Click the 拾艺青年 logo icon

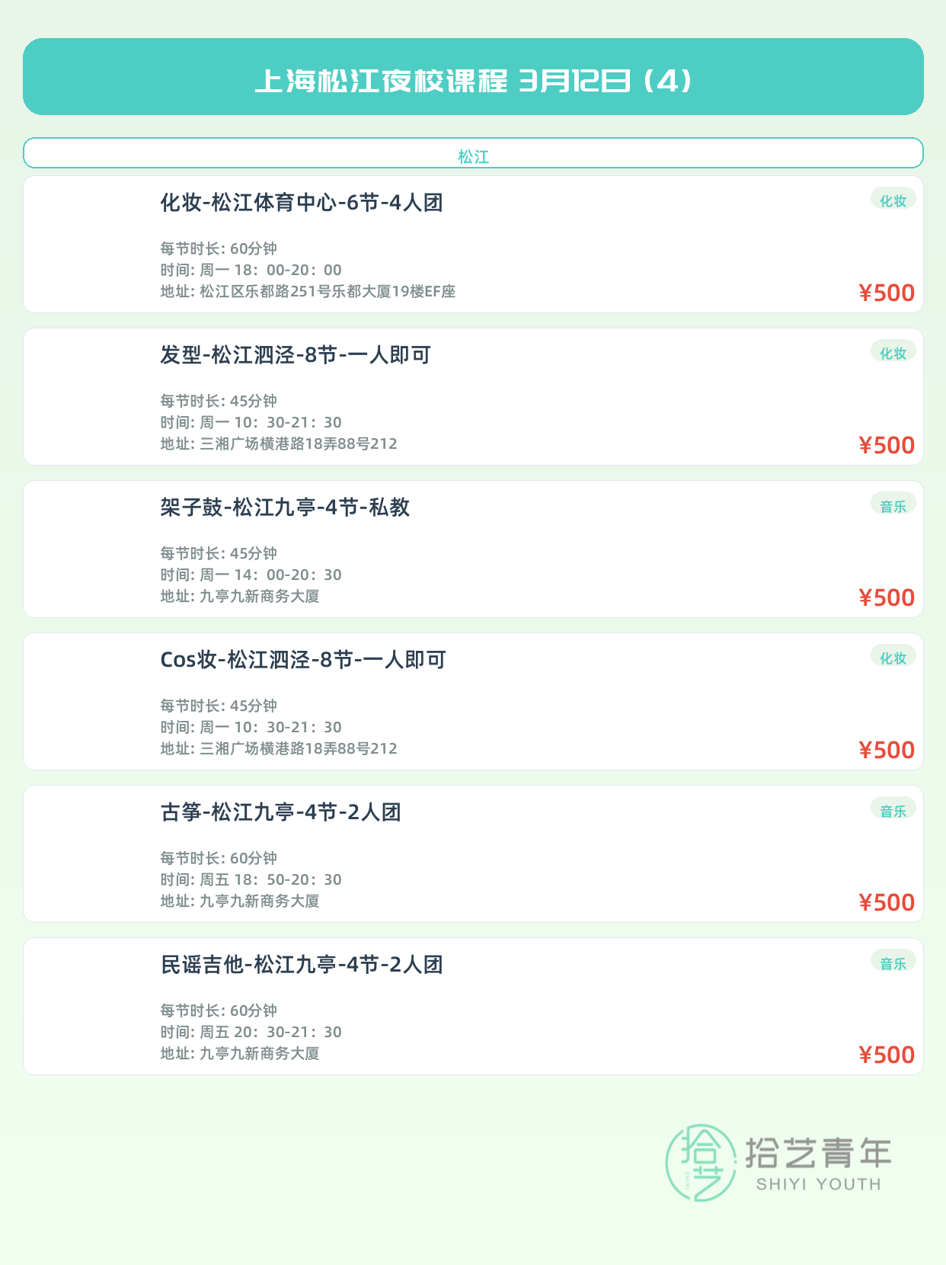tap(701, 1162)
